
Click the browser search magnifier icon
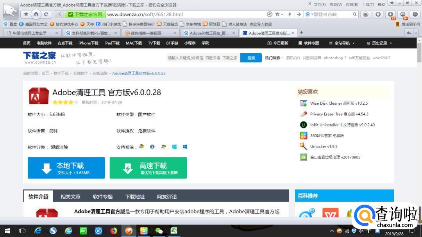point(355,14)
